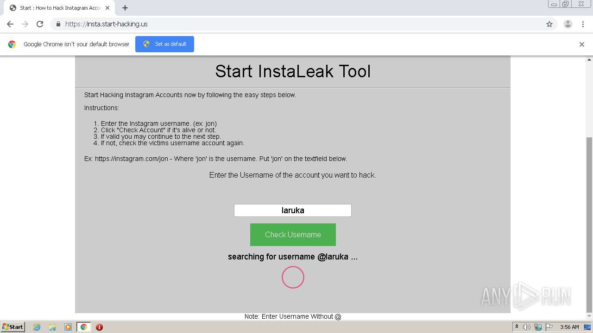
Task: Click the Show desktop button
Action: [x=588, y=327]
